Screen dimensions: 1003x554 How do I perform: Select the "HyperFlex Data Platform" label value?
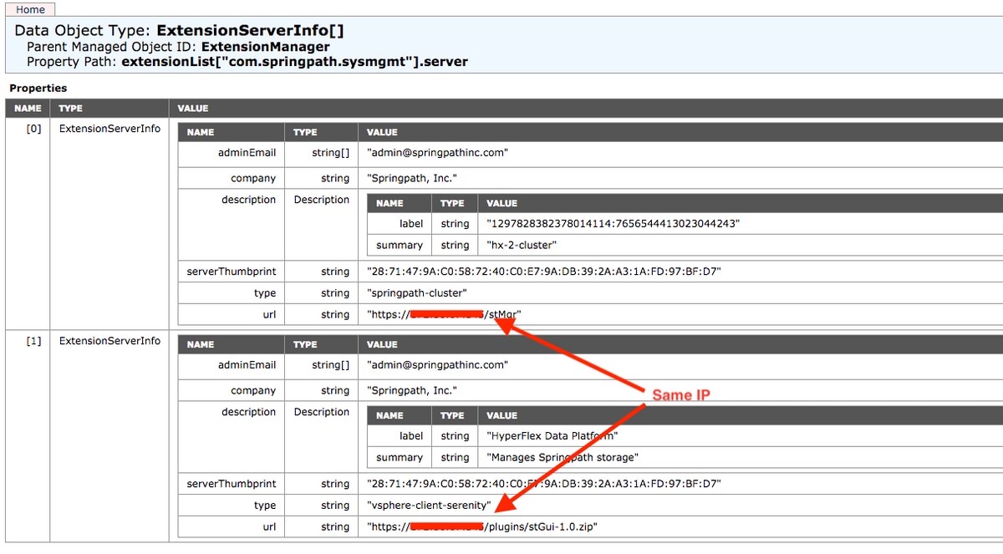pos(552,436)
